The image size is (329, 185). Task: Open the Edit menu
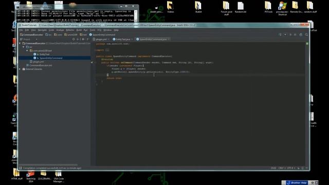tap(27, 30)
